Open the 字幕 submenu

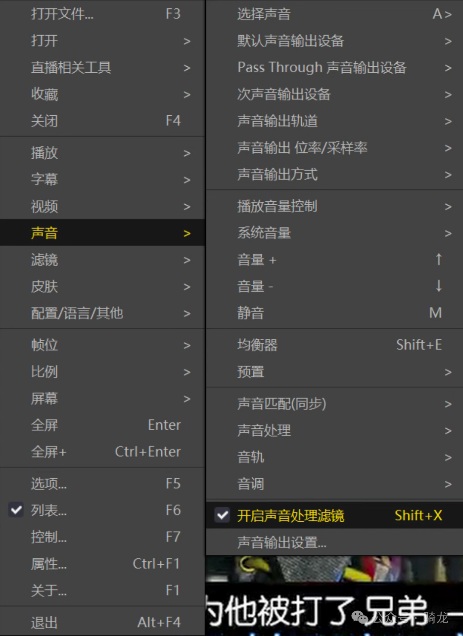pyautogui.click(x=46, y=180)
